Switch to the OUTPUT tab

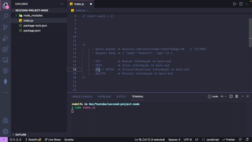tap(121, 96)
